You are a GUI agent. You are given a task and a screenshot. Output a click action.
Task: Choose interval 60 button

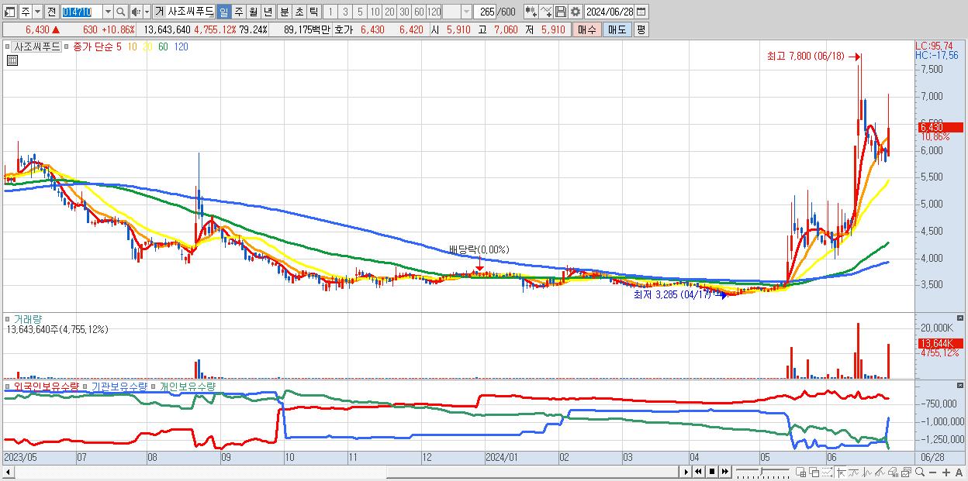coord(419,12)
